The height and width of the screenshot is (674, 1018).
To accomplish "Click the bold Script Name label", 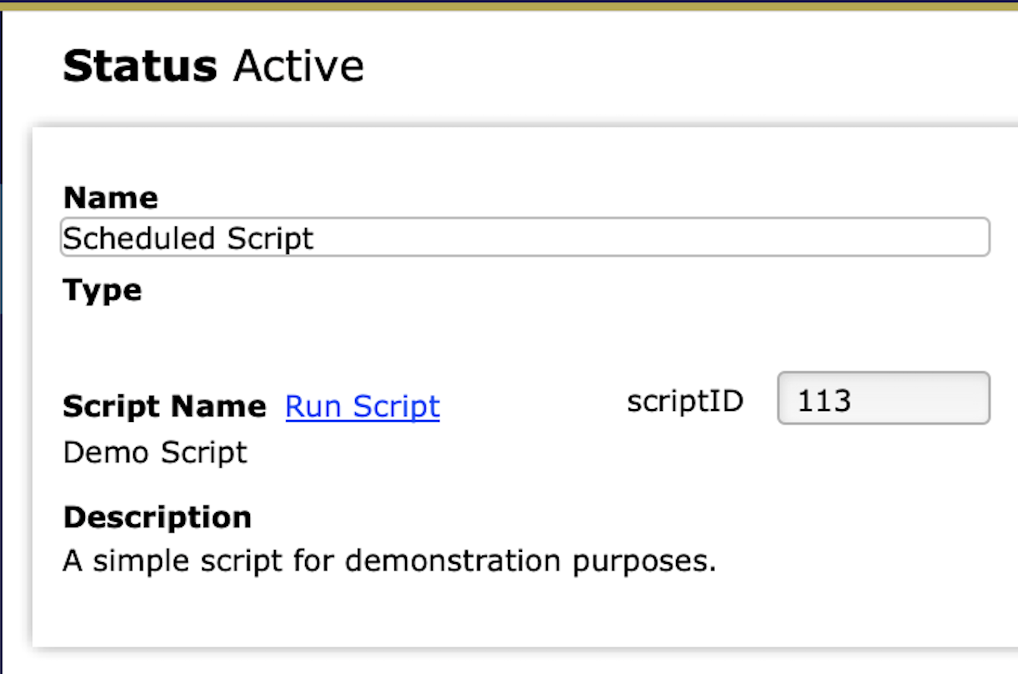I will (164, 406).
